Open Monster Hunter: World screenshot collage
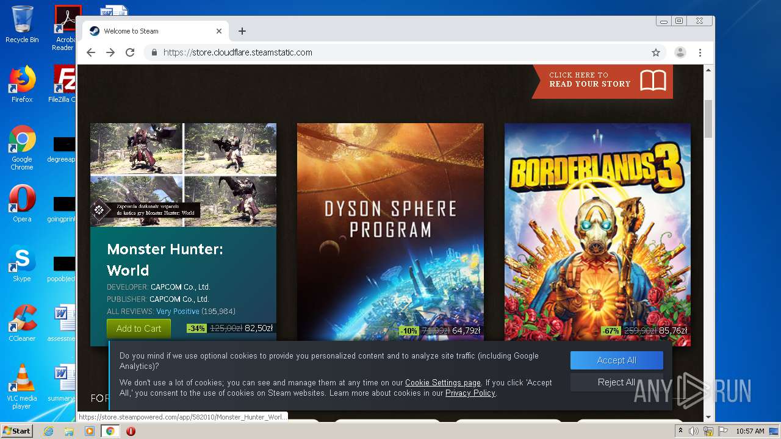781x439 pixels. [183, 175]
